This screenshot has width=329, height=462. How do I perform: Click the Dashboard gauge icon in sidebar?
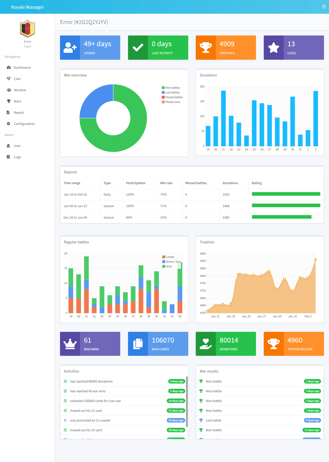9,67
